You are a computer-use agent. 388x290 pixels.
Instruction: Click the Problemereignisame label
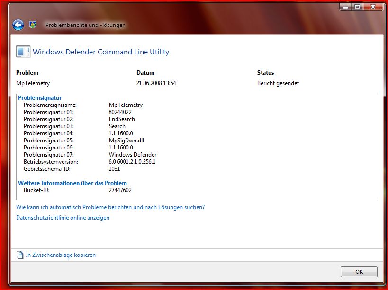click(x=50, y=105)
